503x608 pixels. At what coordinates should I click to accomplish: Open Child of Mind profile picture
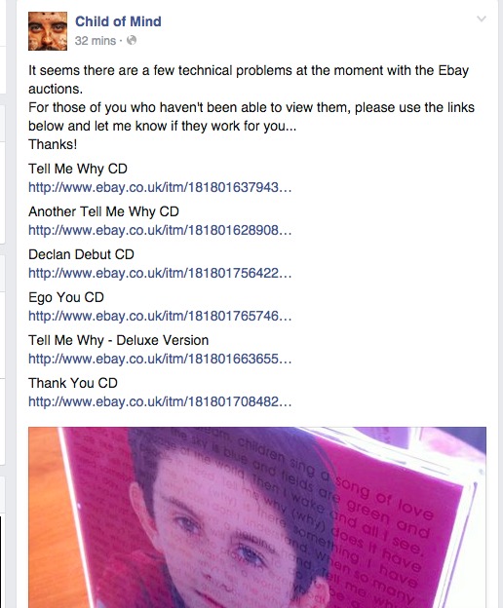pos(48,31)
